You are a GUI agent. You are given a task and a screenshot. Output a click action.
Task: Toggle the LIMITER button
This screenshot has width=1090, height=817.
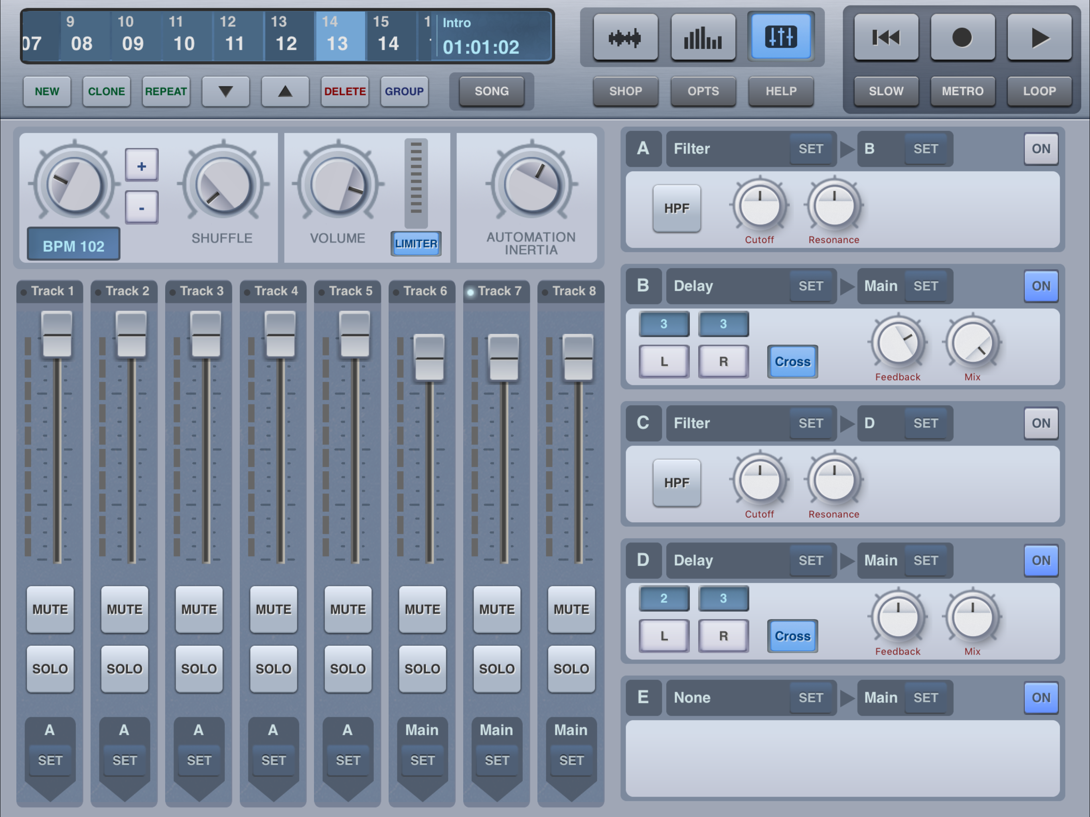[416, 243]
